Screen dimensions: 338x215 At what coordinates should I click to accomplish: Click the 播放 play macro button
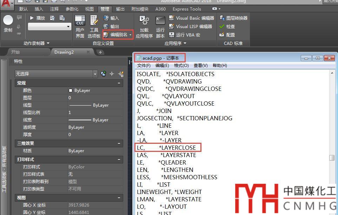tap(37, 18)
